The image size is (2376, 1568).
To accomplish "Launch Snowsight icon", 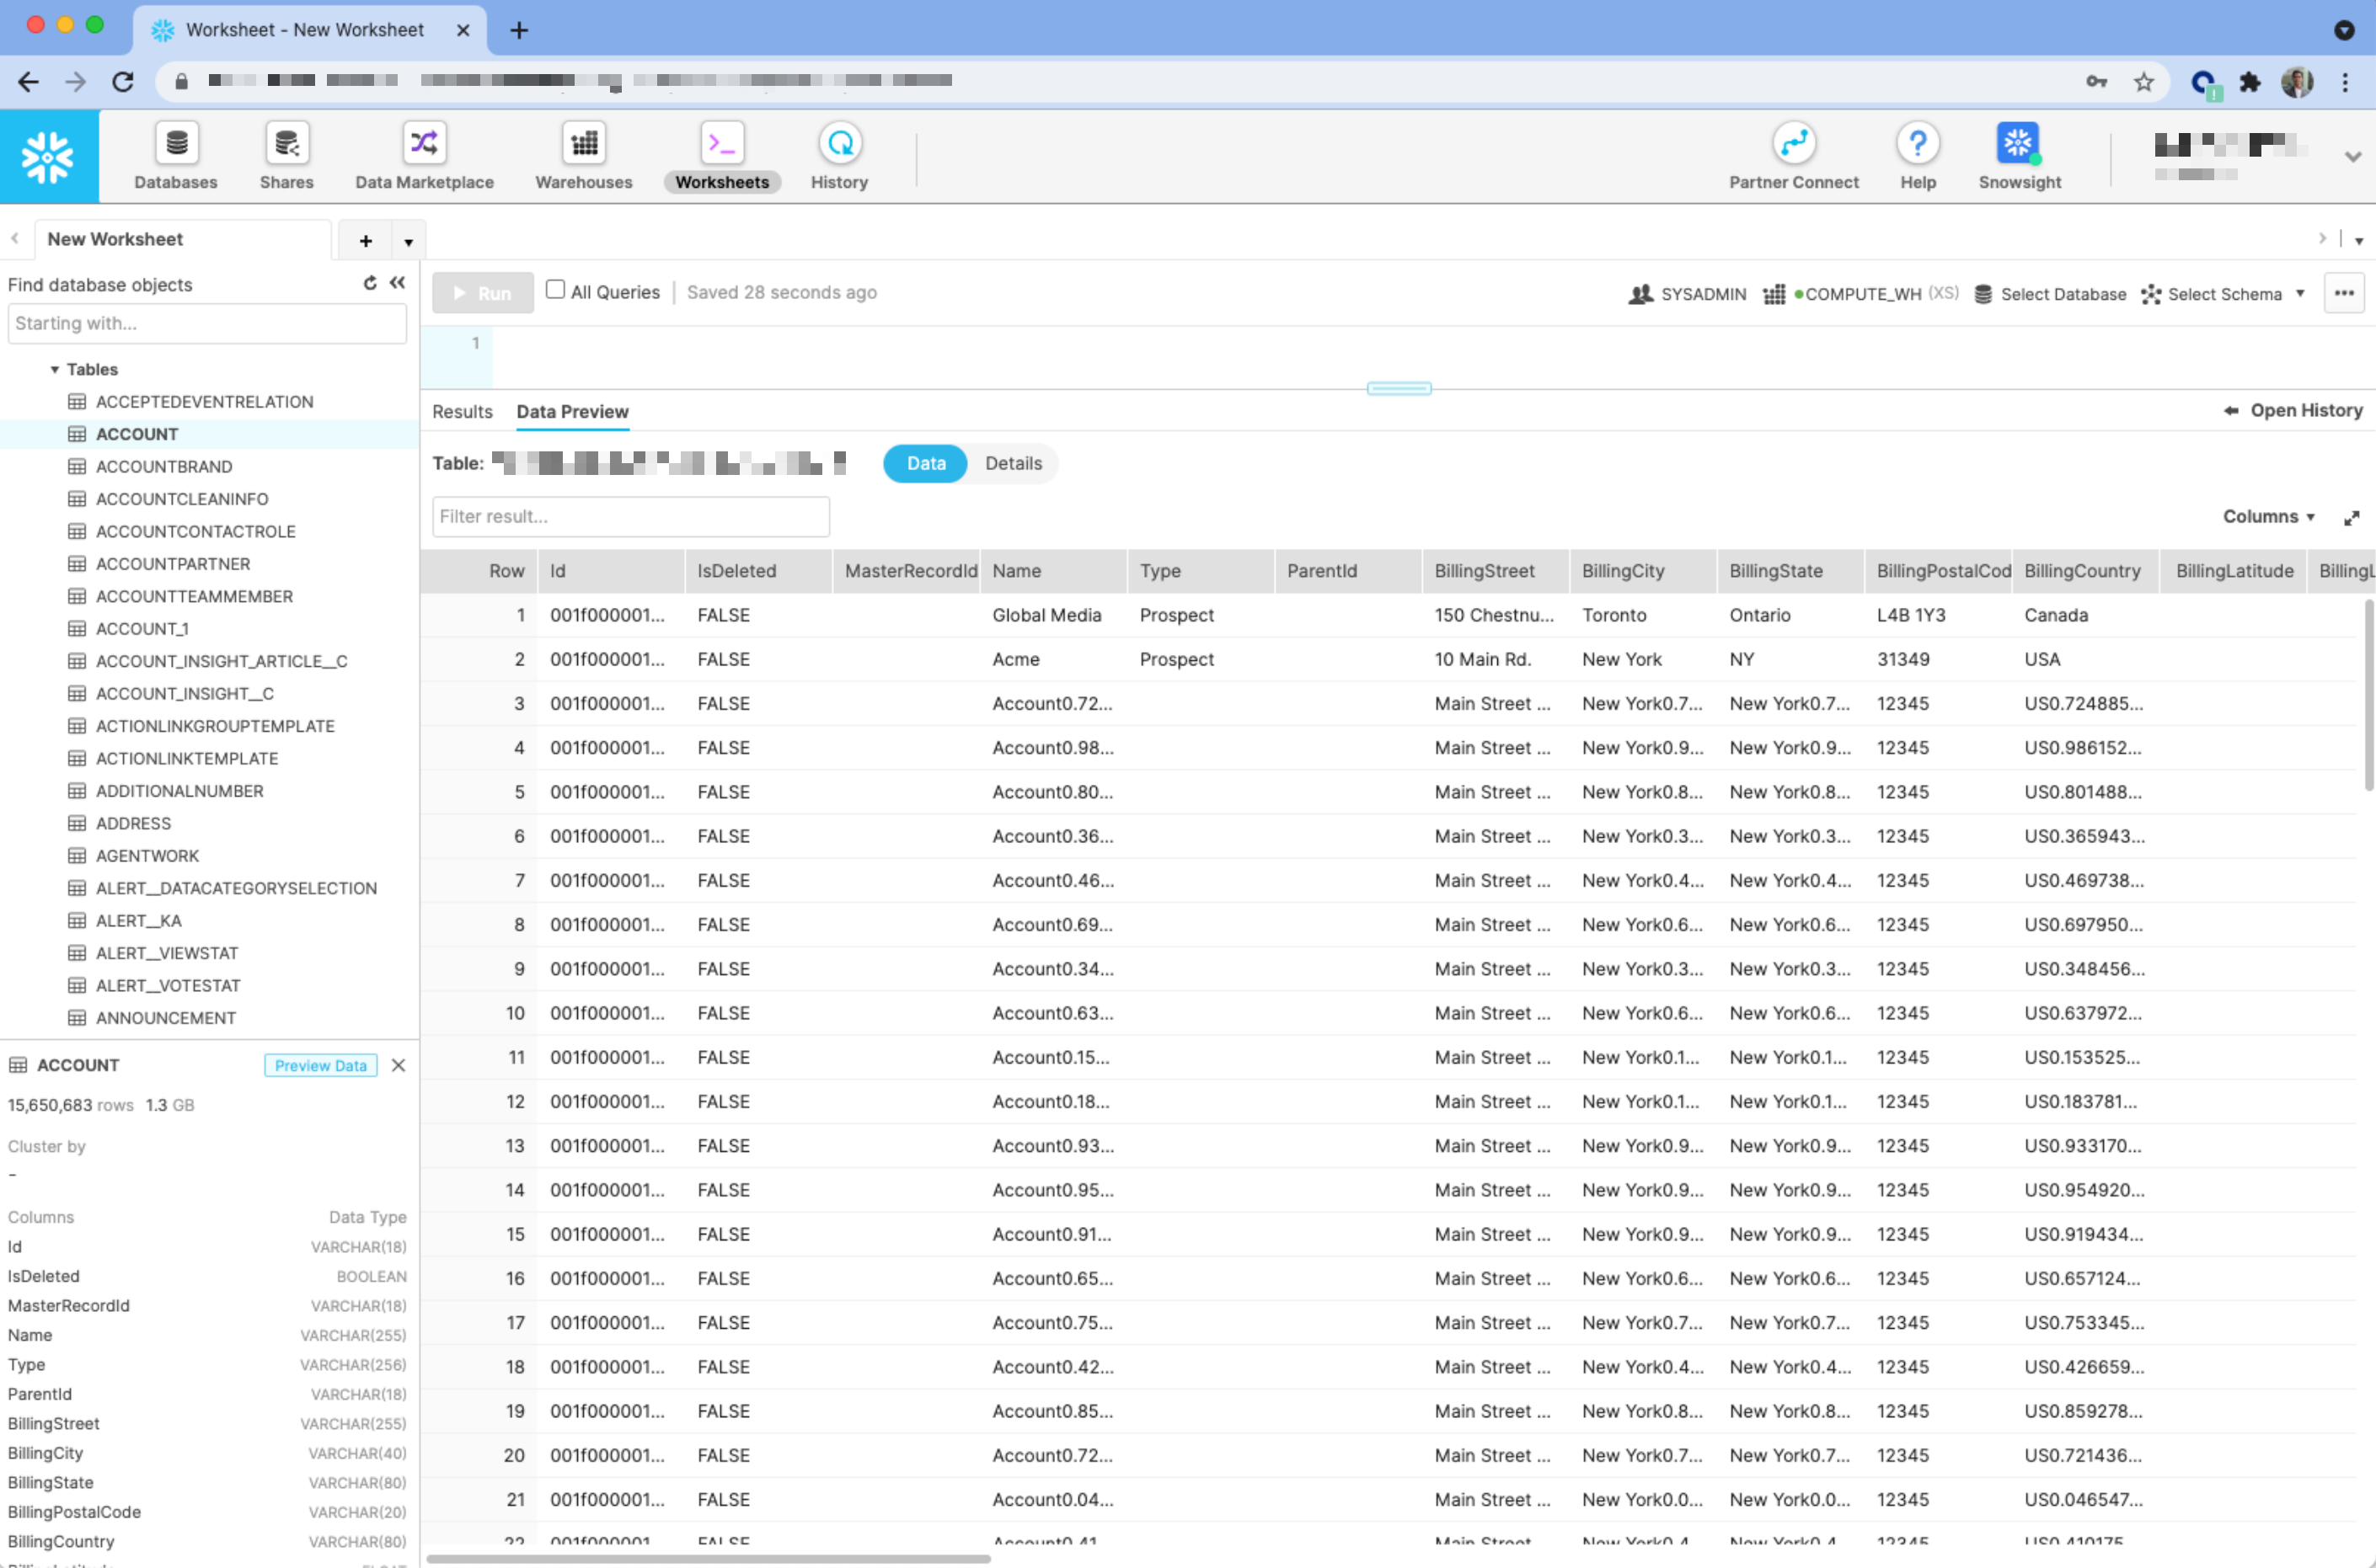I will 2018,145.
